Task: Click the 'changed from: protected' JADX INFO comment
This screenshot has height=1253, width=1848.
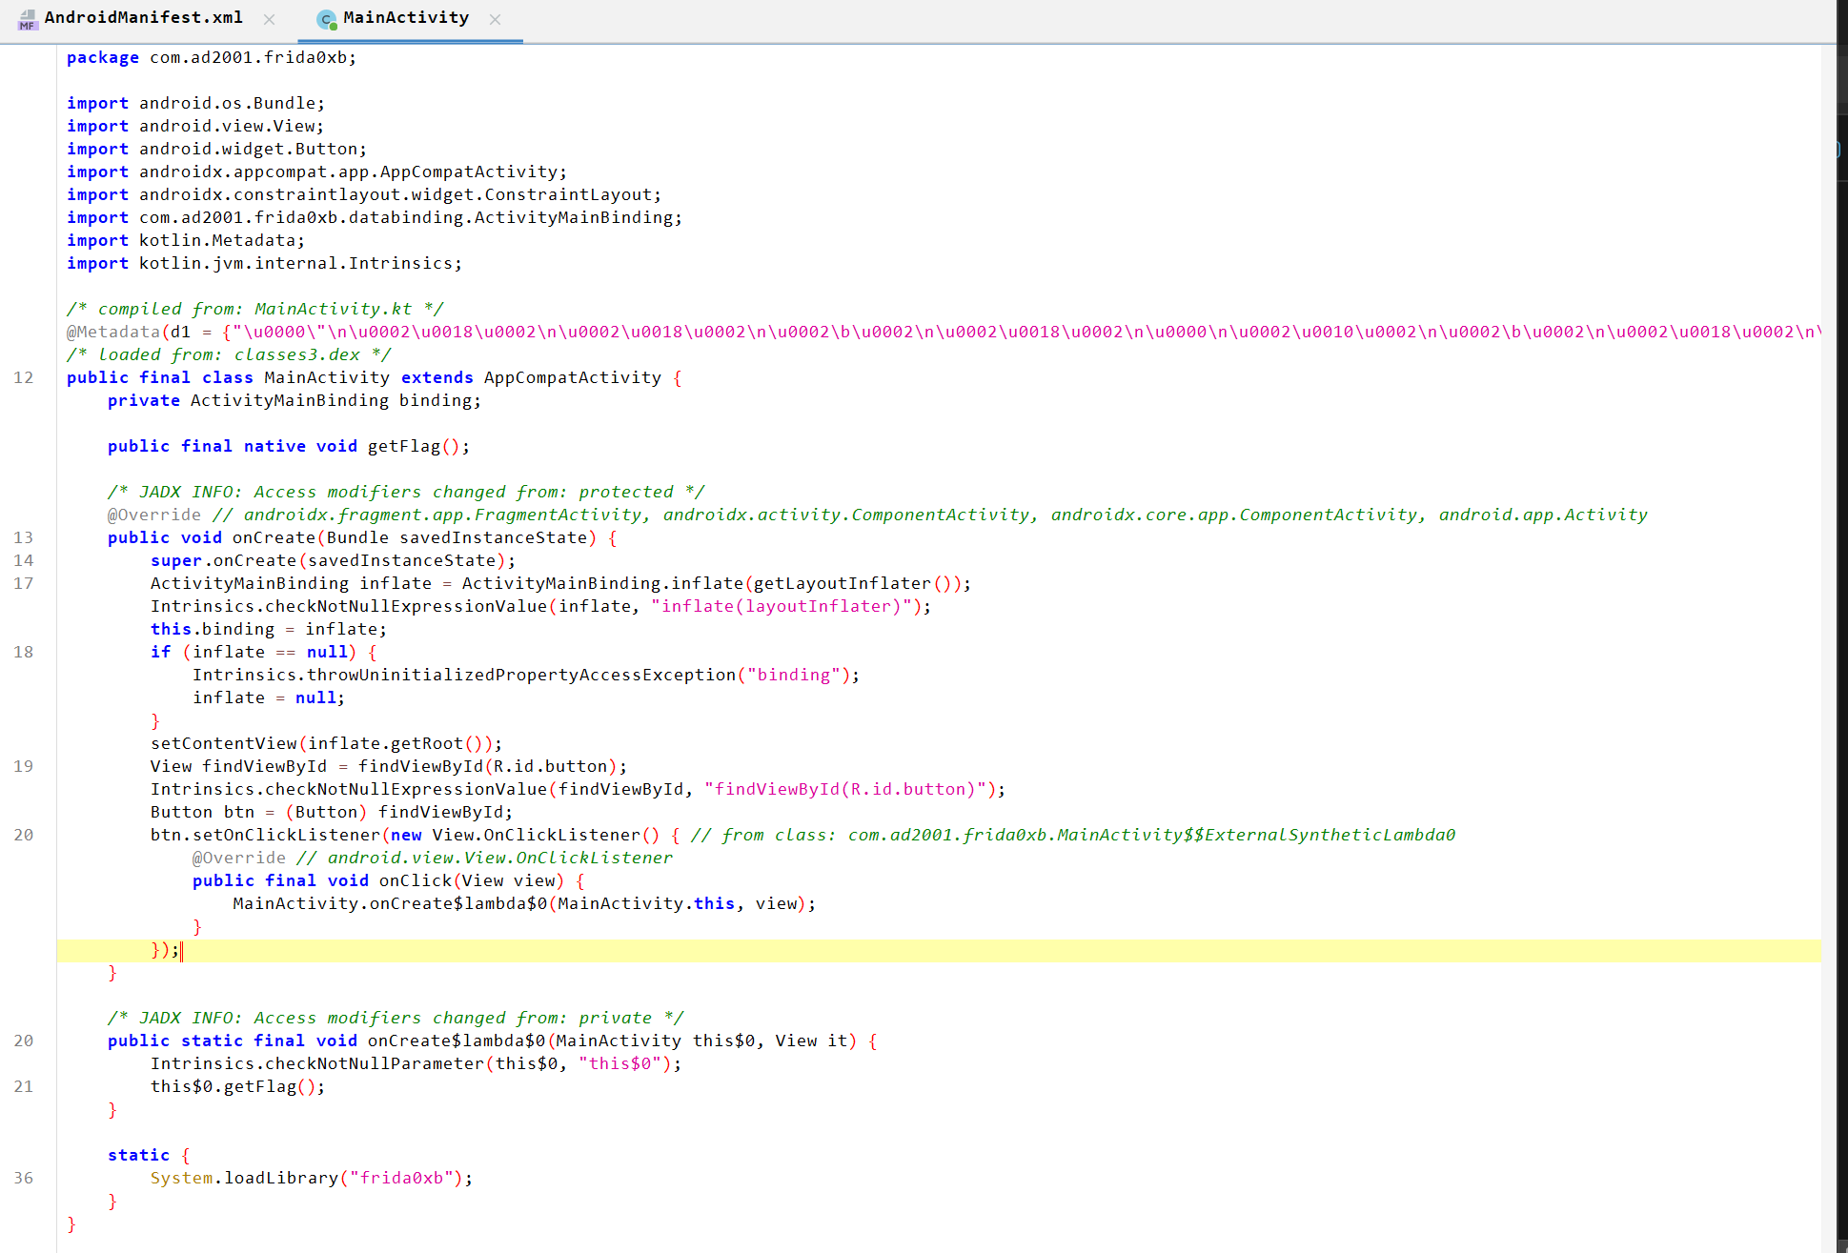Action: click(x=406, y=492)
